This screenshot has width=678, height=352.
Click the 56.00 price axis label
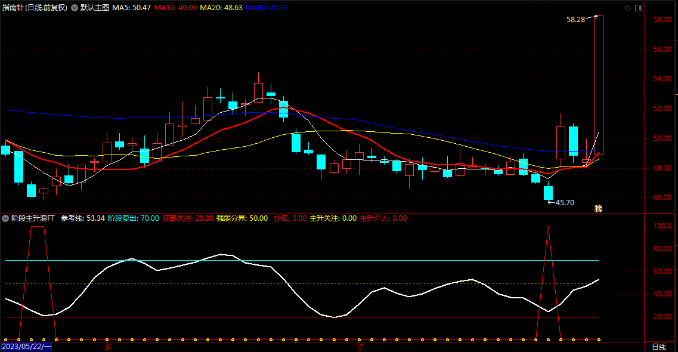point(662,50)
